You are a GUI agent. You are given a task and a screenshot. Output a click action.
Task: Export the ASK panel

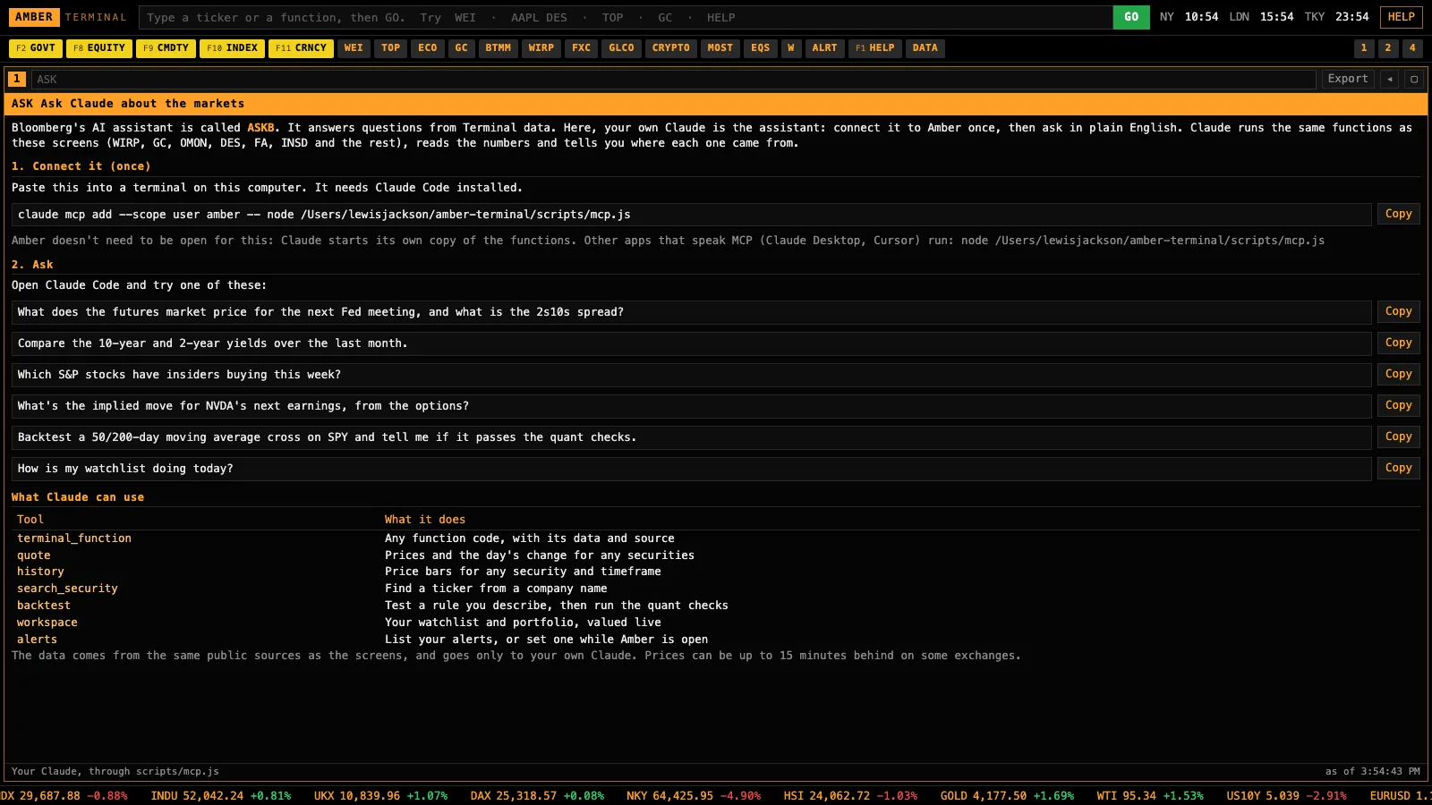tap(1348, 79)
